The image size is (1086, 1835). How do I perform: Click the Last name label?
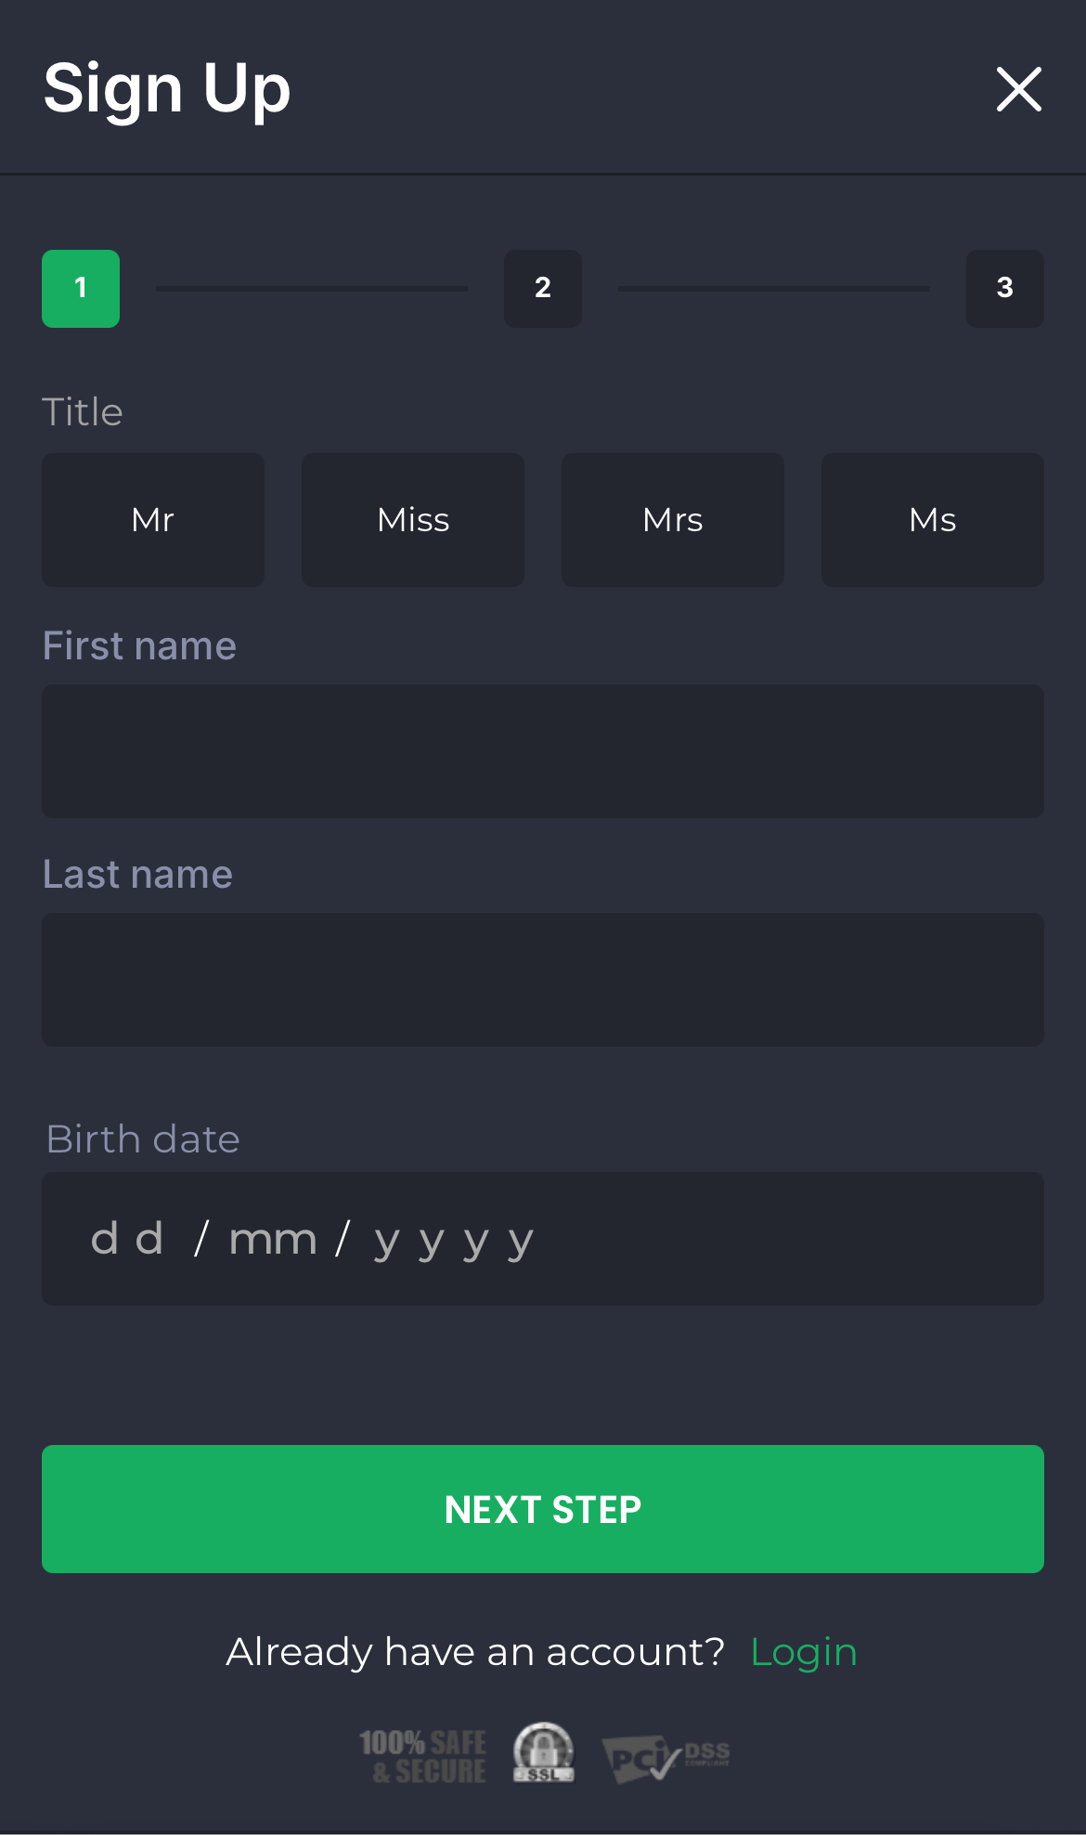pyautogui.click(x=137, y=874)
